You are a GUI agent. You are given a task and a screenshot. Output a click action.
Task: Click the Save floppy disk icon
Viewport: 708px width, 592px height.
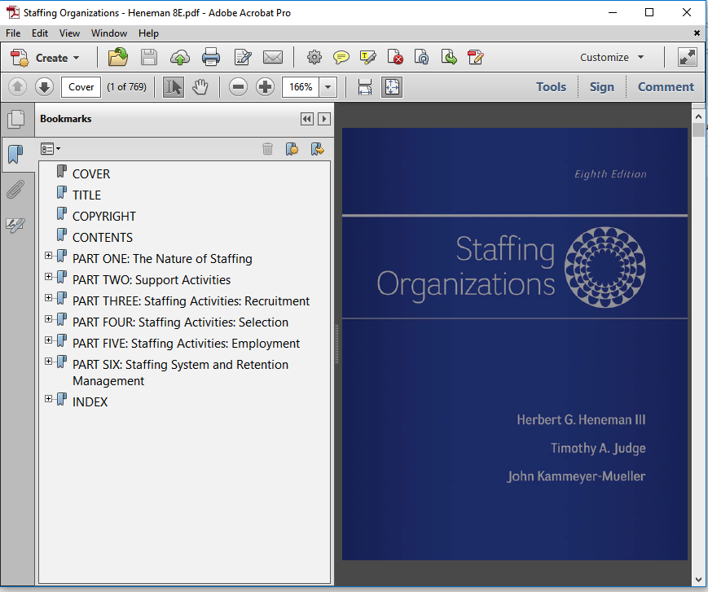[x=149, y=58]
